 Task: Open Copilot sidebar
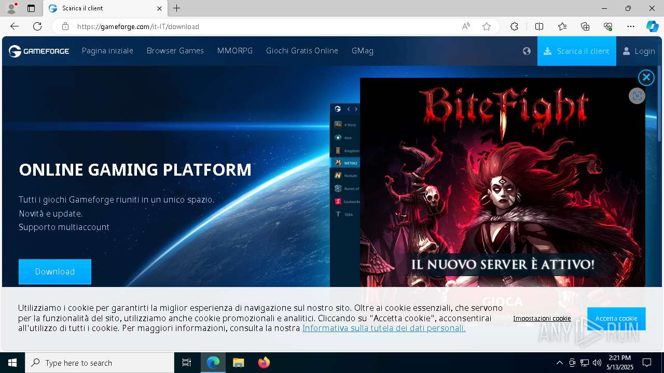point(653,26)
